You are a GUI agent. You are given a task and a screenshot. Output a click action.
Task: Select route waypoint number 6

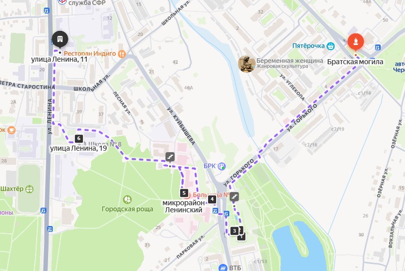click(79, 139)
